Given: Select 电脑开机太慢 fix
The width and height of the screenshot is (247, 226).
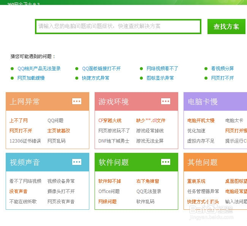Looking at the screenshot, I should click(x=201, y=121).
